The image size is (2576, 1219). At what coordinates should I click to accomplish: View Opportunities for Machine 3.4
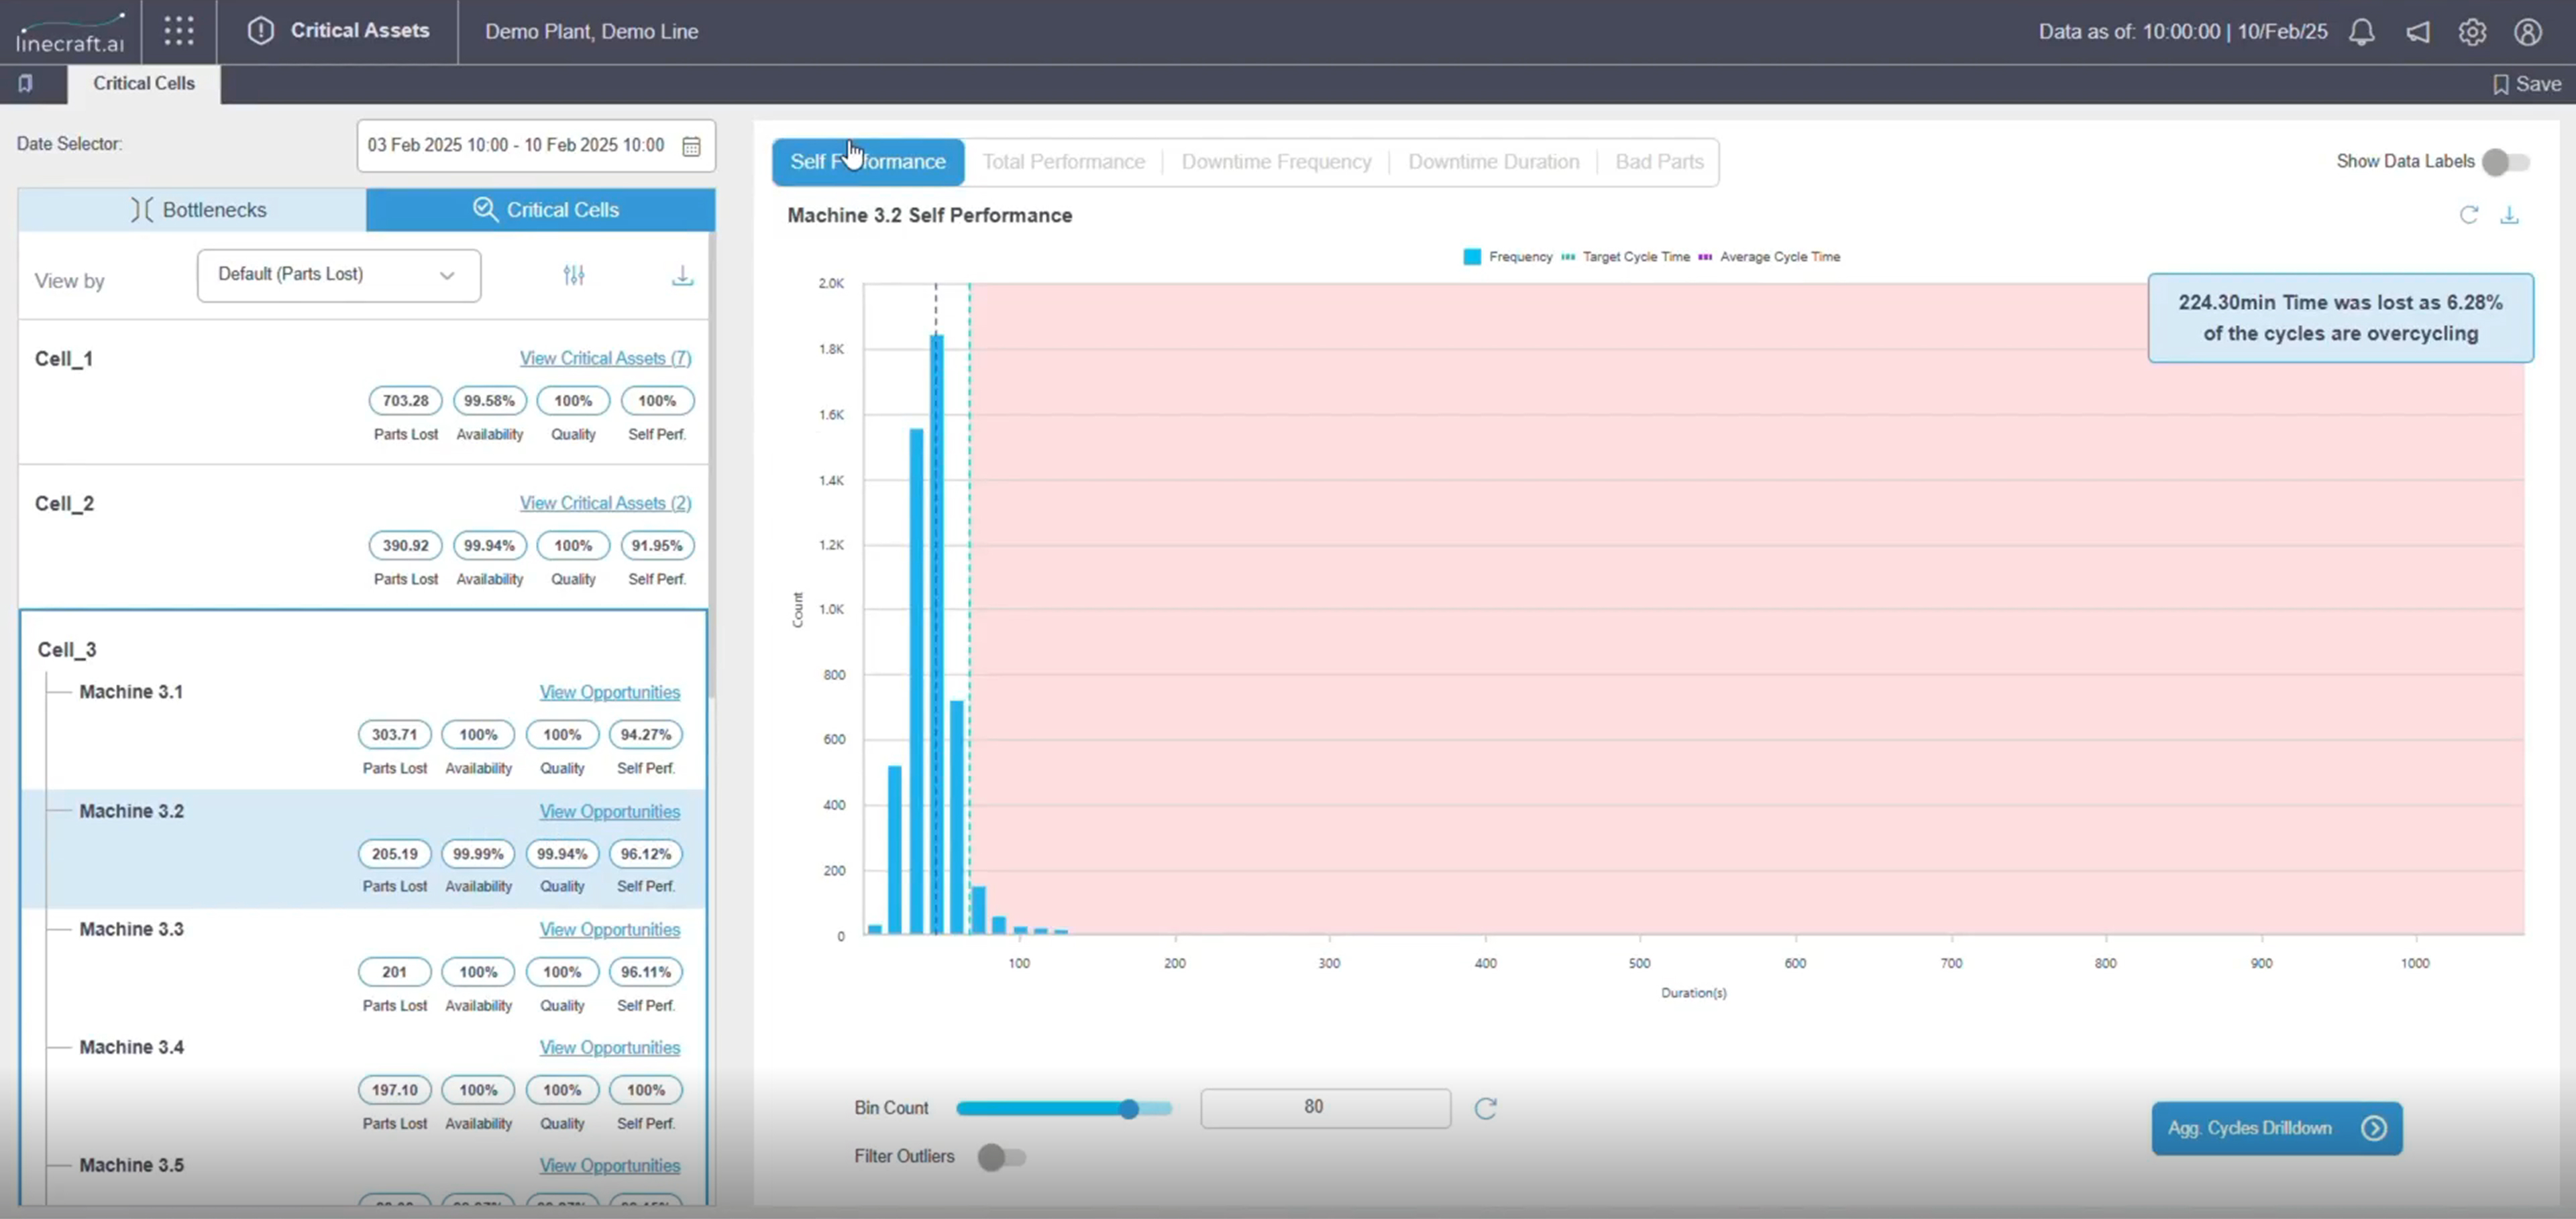point(609,1047)
